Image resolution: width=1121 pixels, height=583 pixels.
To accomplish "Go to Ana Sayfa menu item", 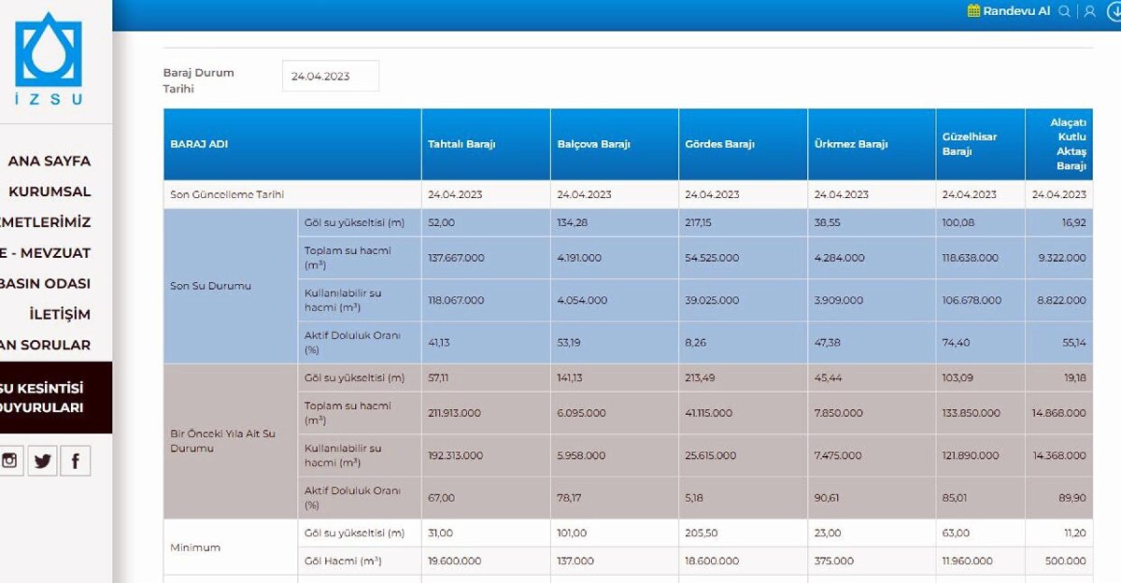I will click(49, 161).
